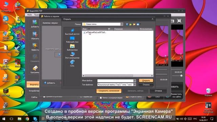
Task: Select Этот компьютер in the Открыть dialog sidebar
Action: [x=72, y=55]
